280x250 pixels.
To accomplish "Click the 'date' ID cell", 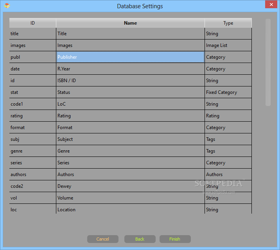I will coord(33,69).
